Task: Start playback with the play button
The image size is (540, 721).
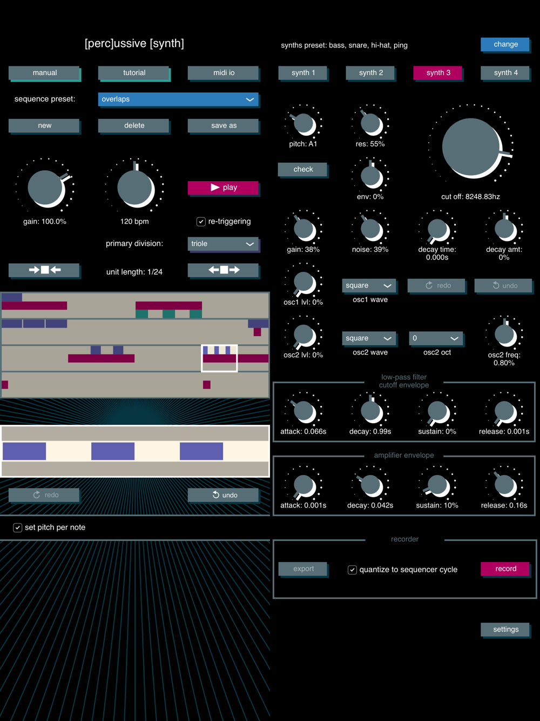Action: (224, 188)
